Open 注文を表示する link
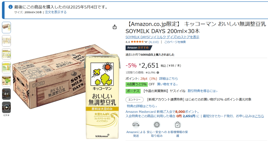Screen dimensions: 268x141 56,12
